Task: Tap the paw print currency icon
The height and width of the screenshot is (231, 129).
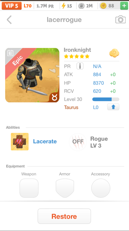Action: pyautogui.click(x=81, y=6)
